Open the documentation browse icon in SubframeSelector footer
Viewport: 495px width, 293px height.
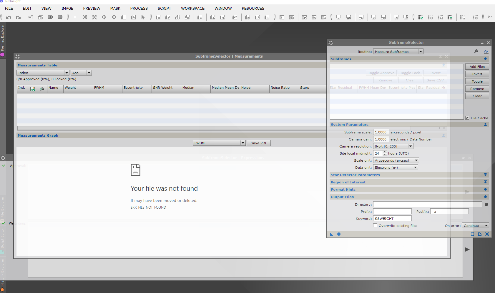tap(480, 234)
